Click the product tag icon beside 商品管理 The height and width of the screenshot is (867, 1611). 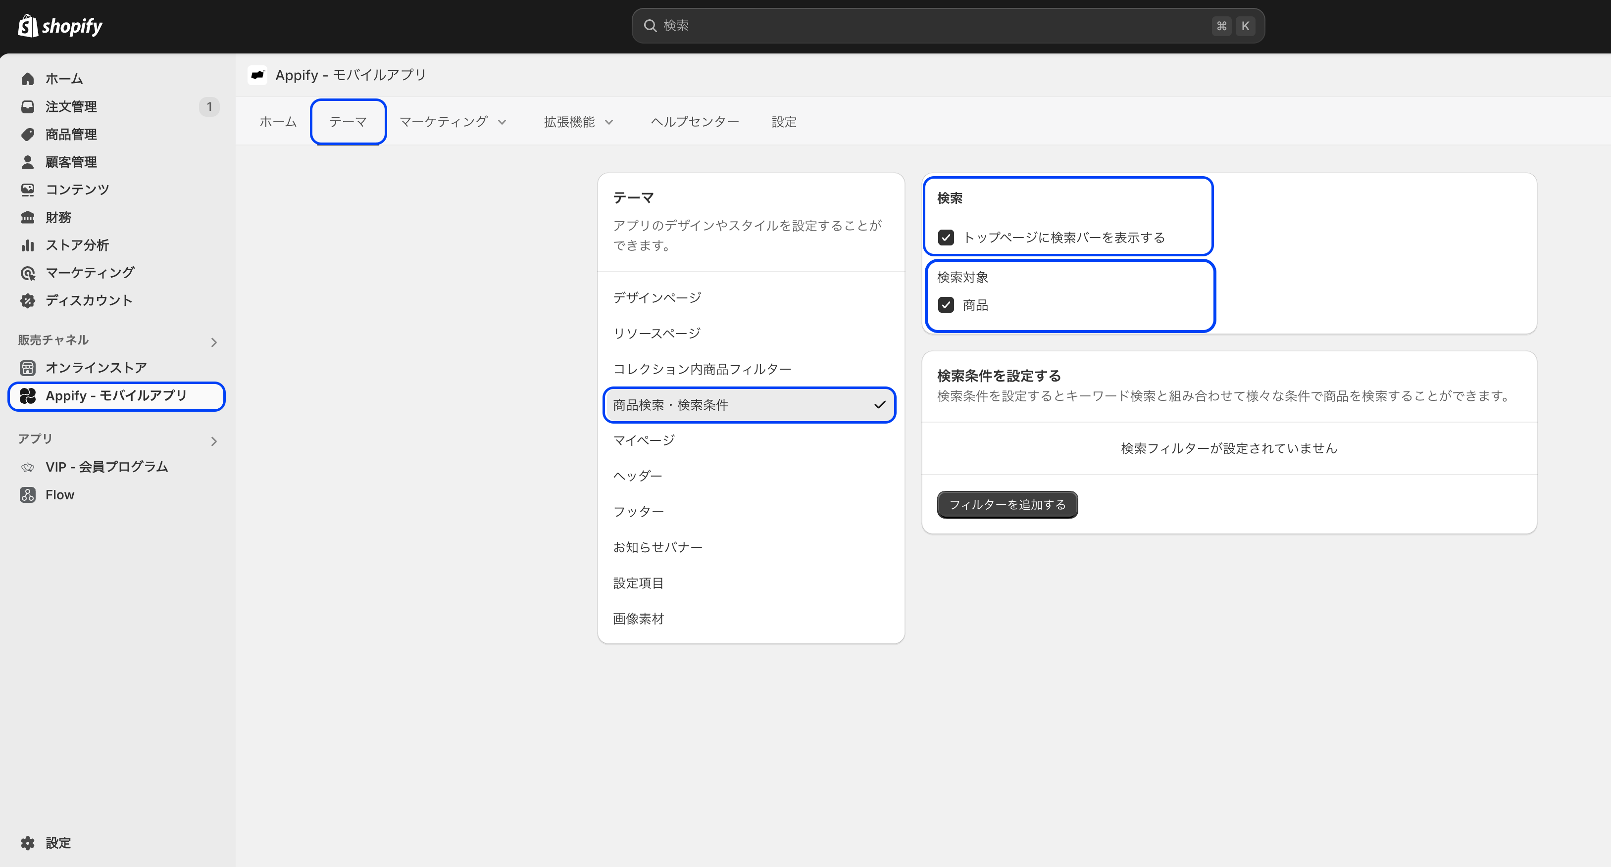pos(28,135)
